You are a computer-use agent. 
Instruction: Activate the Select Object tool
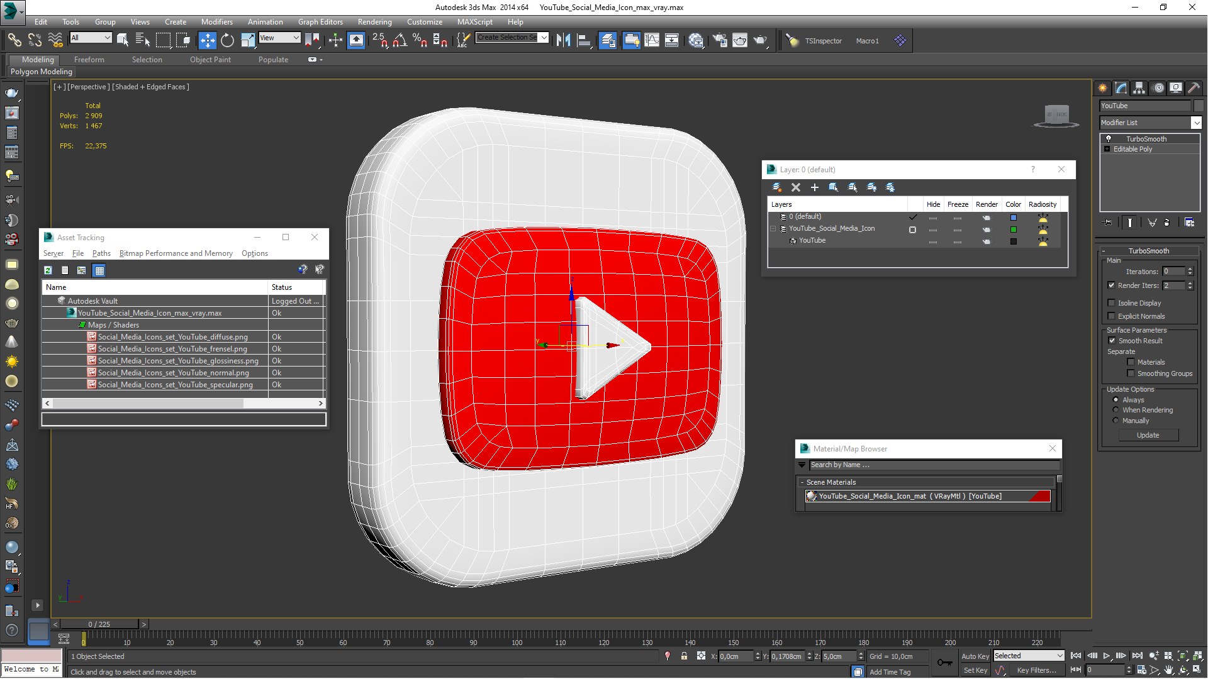tap(123, 40)
